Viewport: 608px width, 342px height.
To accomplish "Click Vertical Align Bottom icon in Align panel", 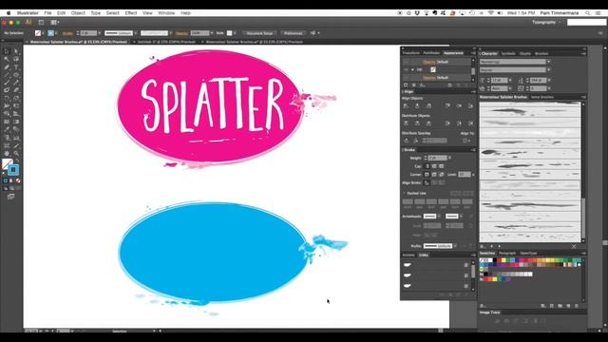I will click(470, 105).
